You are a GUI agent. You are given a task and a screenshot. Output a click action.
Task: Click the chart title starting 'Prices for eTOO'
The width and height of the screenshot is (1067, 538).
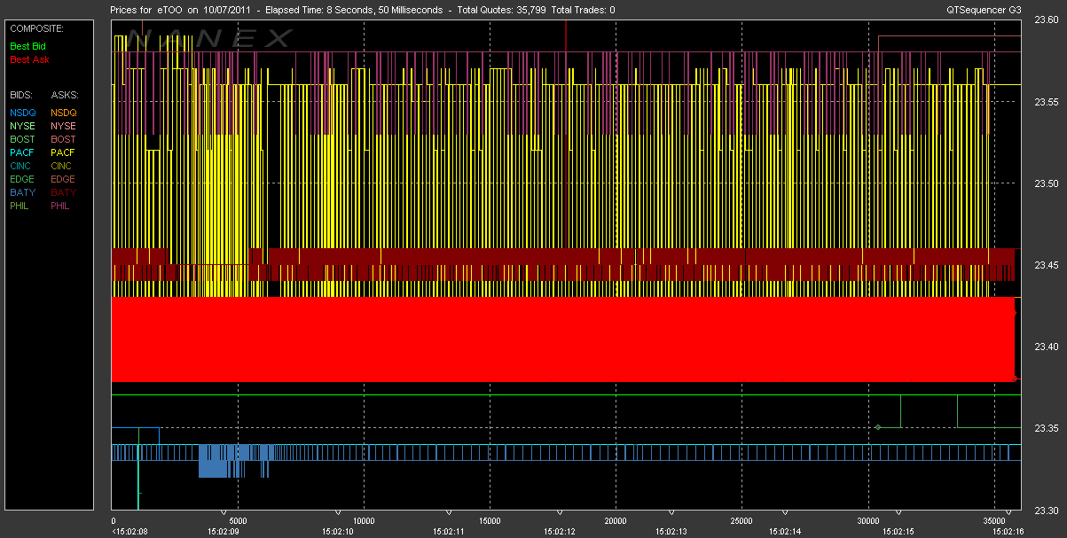364,10
